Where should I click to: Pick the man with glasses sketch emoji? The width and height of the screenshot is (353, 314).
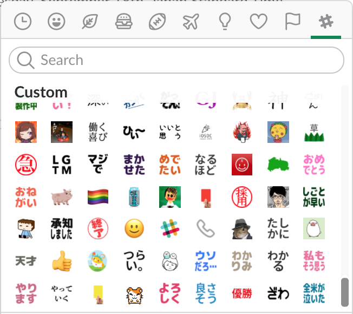point(278,197)
